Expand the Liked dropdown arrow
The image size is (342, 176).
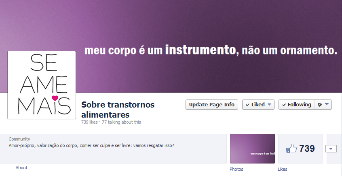(269, 105)
